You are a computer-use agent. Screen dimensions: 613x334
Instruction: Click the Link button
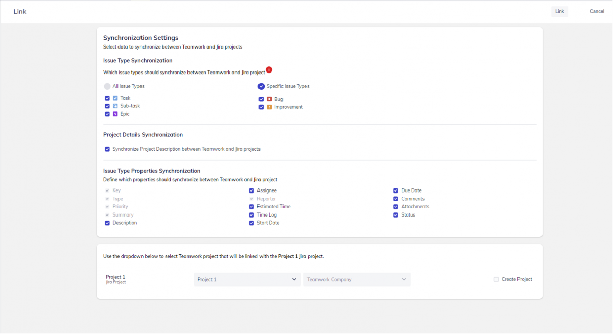point(559,11)
